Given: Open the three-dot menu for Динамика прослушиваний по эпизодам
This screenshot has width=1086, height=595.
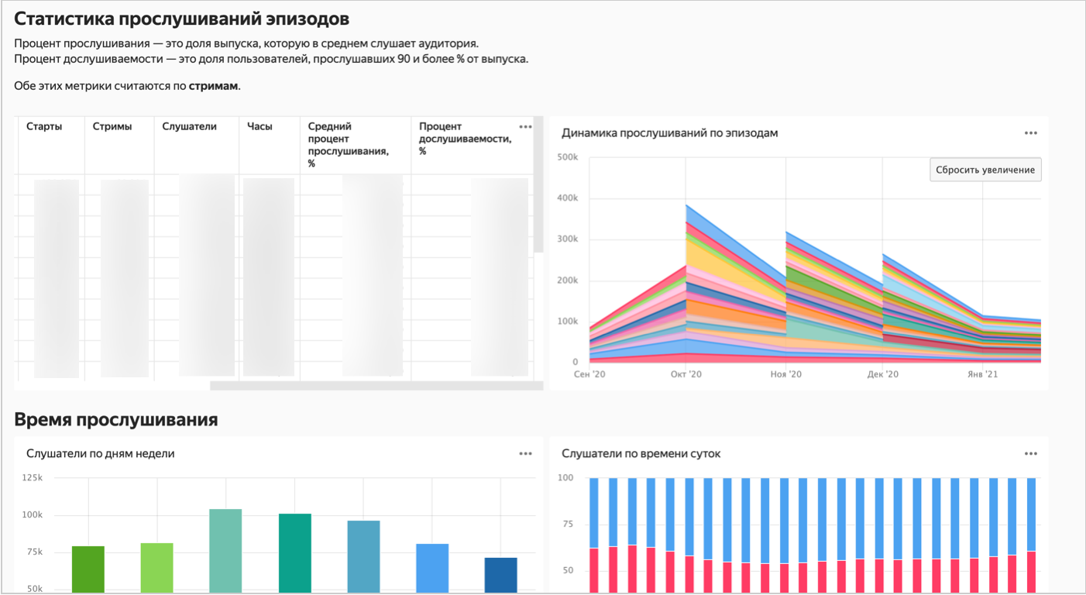Looking at the screenshot, I should tap(1030, 133).
